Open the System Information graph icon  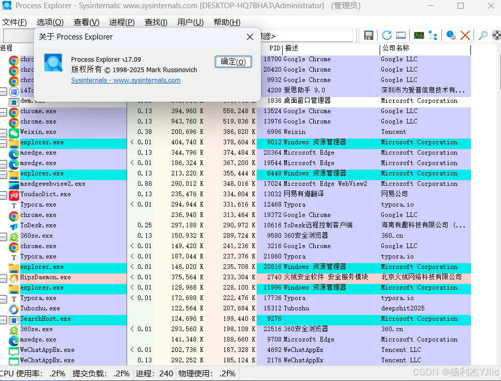(419, 35)
